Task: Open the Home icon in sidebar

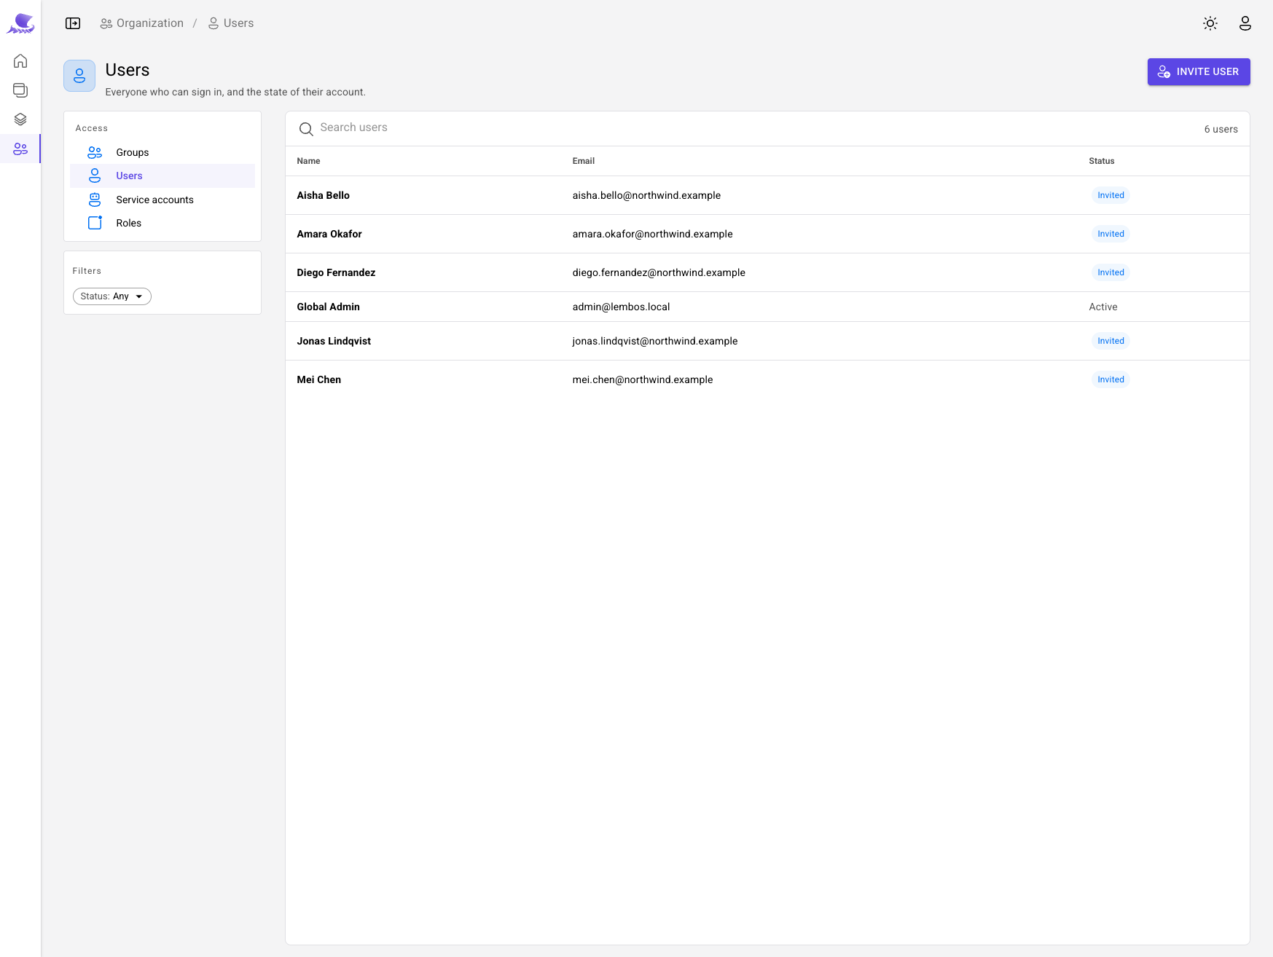Action: 20,60
